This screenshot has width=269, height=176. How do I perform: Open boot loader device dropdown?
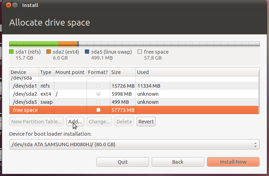tap(134, 144)
